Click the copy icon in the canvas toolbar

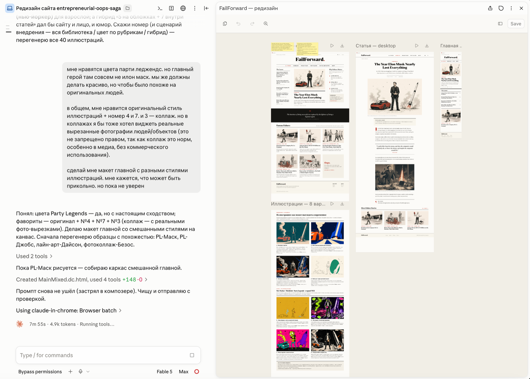click(225, 24)
